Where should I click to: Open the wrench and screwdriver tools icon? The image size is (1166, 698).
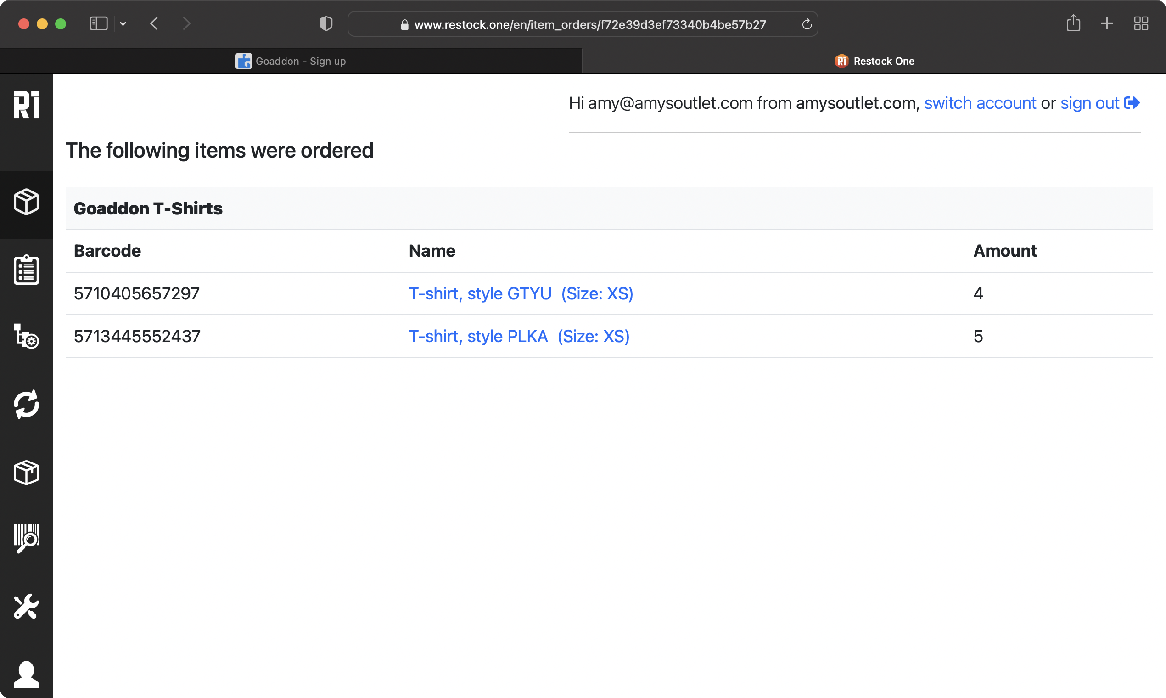point(26,606)
